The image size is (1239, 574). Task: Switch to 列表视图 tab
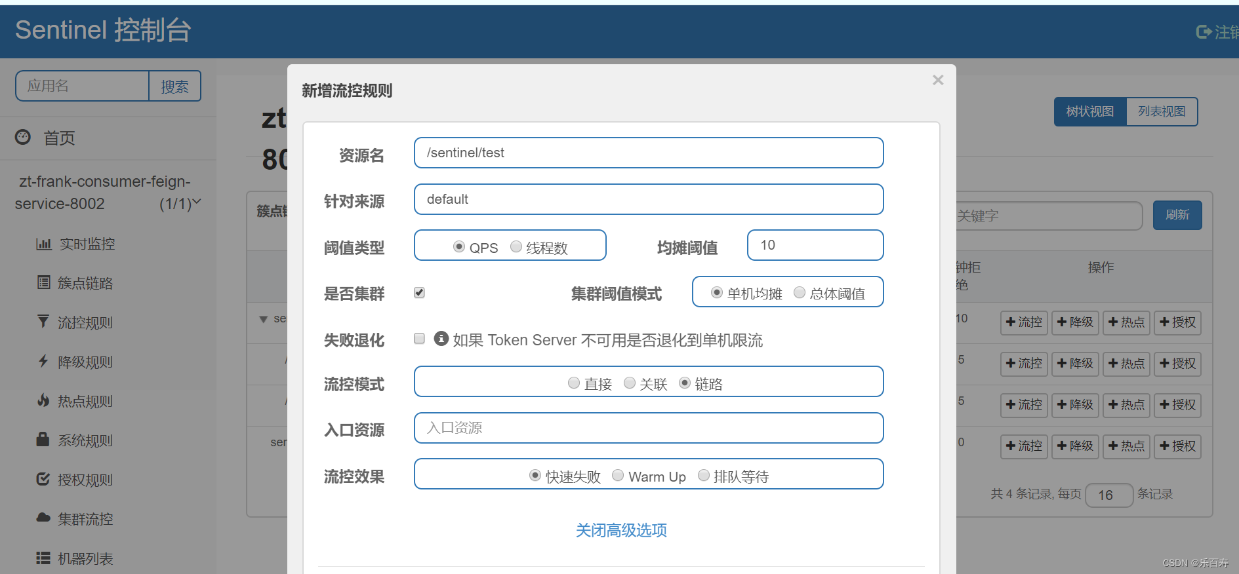point(1162,111)
